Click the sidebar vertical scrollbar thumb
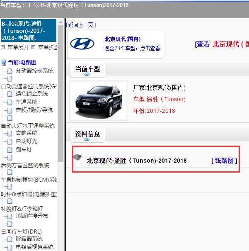This screenshot has width=249, height=251. [61, 94]
